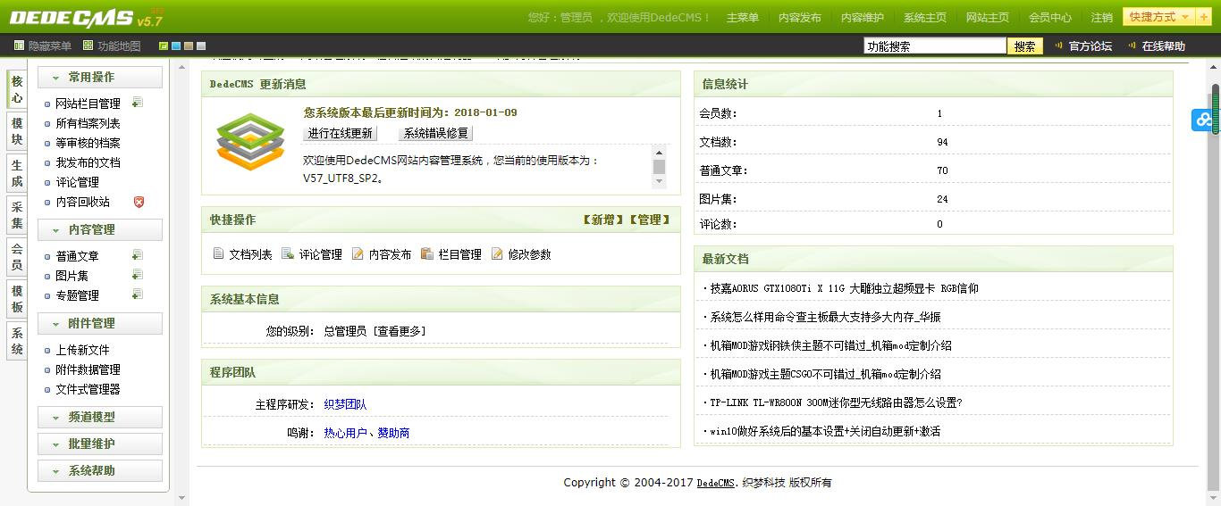Image resolution: width=1221 pixels, height=506 pixels.
Task: Collapse the 常用操作 section
Action: pos(100,77)
